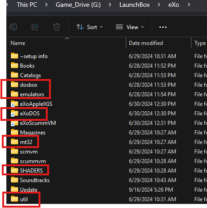Click the Share icon in toolbar
Screen dimensions: 207x208
[35, 27]
